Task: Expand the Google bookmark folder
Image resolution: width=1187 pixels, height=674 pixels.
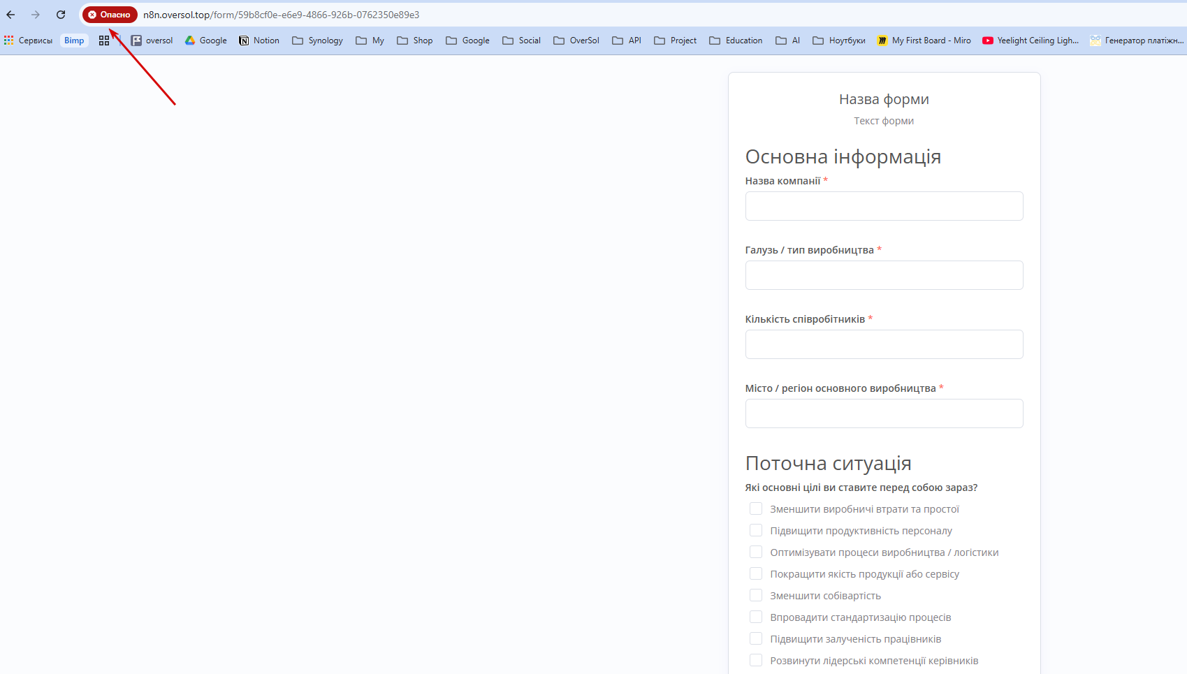Action: click(468, 41)
